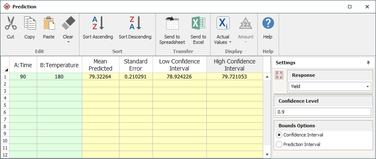Click the Mean Predicted column header

(100, 65)
